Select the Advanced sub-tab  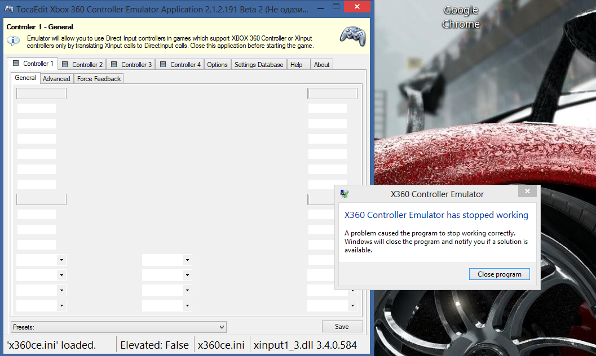[56, 78]
